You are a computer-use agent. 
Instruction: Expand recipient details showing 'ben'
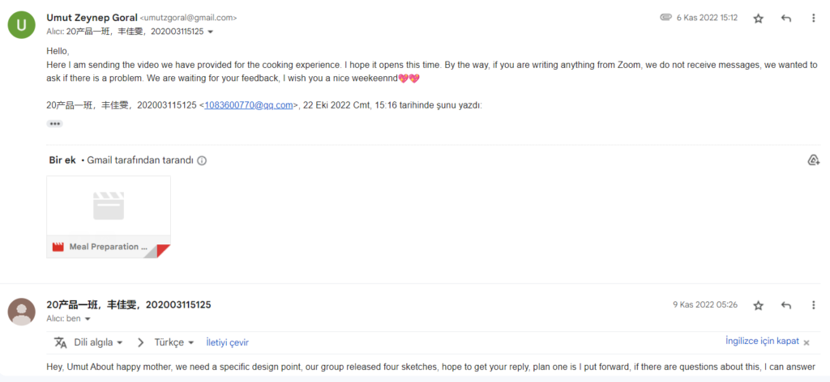click(88, 319)
